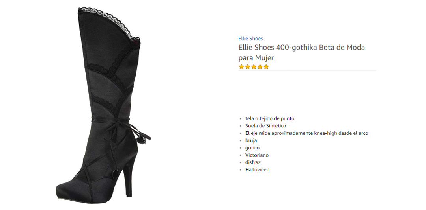Select the 'Victoriano' keyword bullet
426x210 pixels.
pyautogui.click(x=257, y=155)
